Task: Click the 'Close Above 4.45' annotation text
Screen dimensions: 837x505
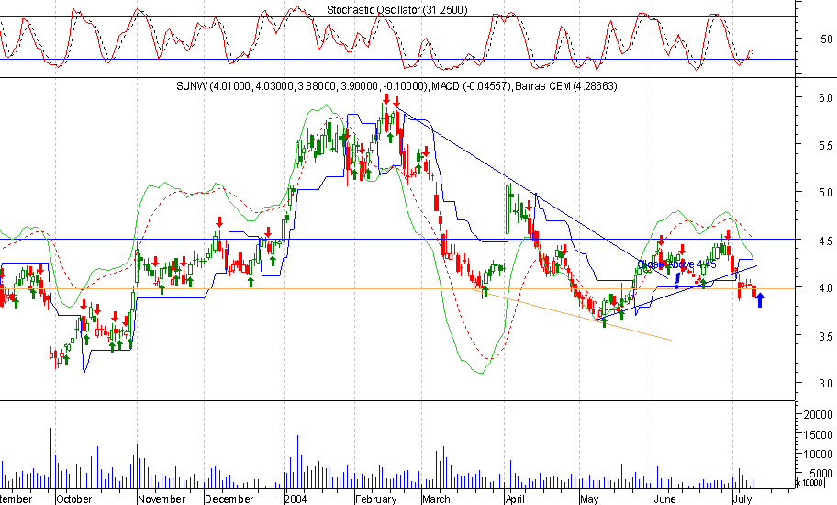Action: tap(676, 264)
